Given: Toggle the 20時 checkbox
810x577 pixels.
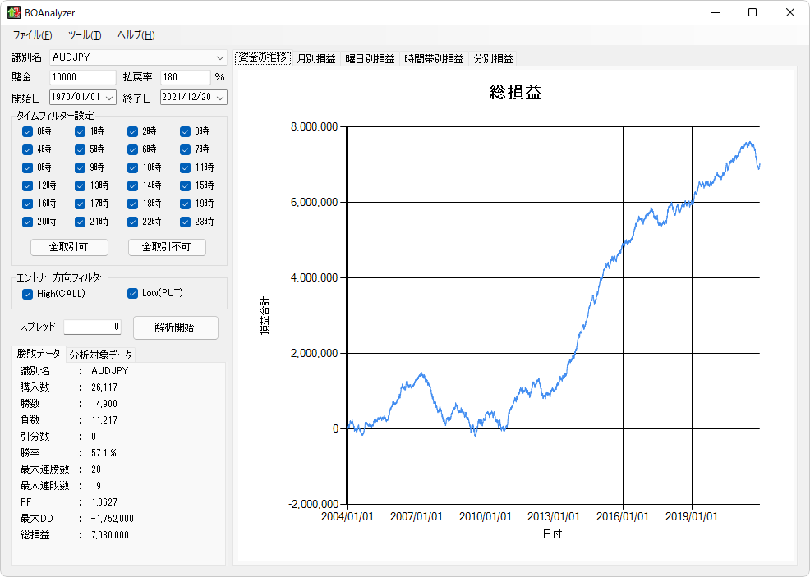Looking at the screenshot, I should (x=27, y=222).
